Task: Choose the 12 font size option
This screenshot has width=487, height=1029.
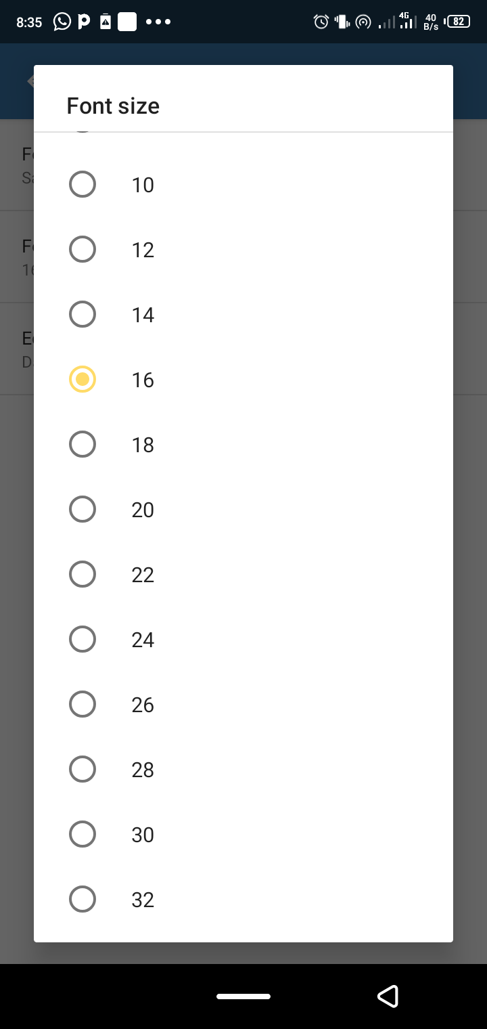Action: (x=83, y=249)
